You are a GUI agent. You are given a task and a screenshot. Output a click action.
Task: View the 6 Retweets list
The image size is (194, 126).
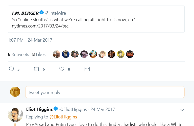18,54
